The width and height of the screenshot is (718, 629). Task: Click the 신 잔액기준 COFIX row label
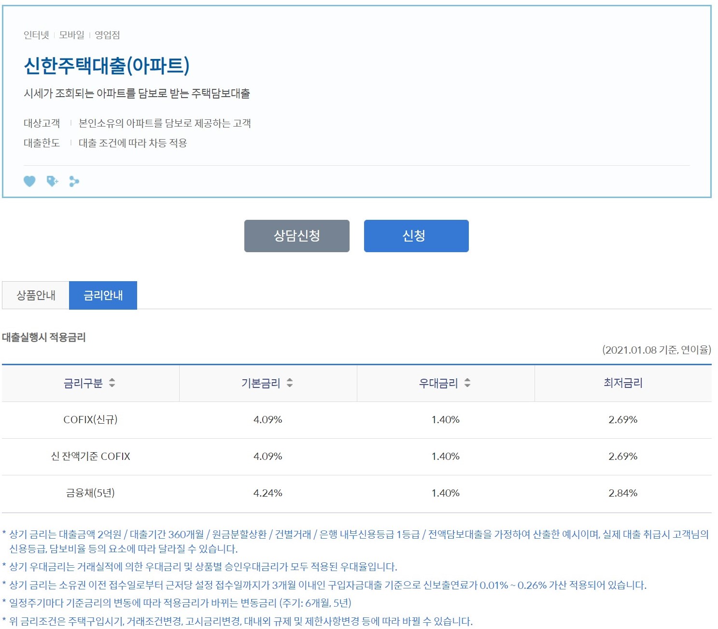point(90,457)
